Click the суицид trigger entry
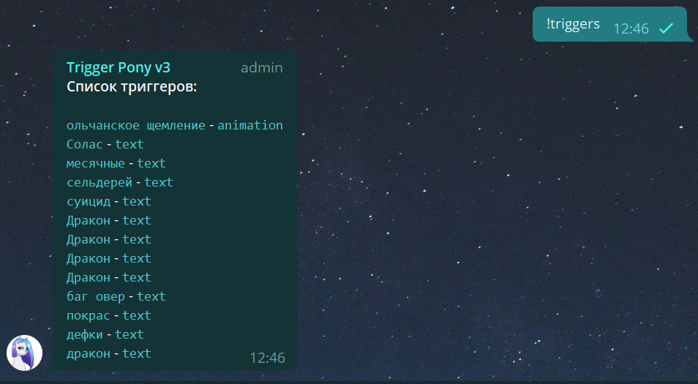This screenshot has width=698, height=384. tap(88, 202)
